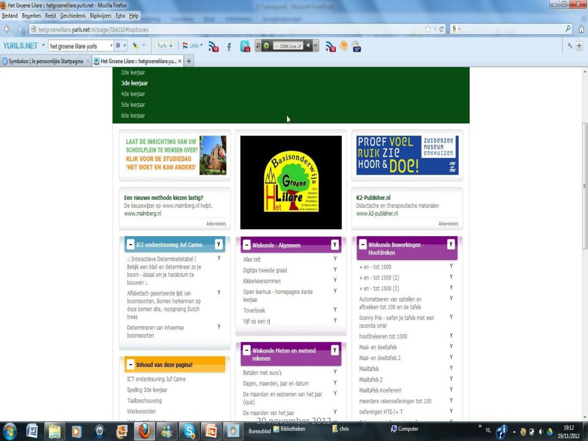Screen dimensions: 588x441
Task: Toggle Y marker beside + en - tot 1000 (3)
Action: pyautogui.click(x=451, y=288)
